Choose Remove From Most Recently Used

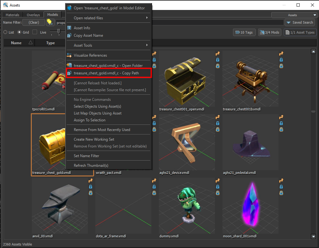[108, 130]
